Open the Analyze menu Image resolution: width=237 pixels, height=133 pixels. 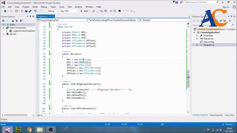coord(79,7)
